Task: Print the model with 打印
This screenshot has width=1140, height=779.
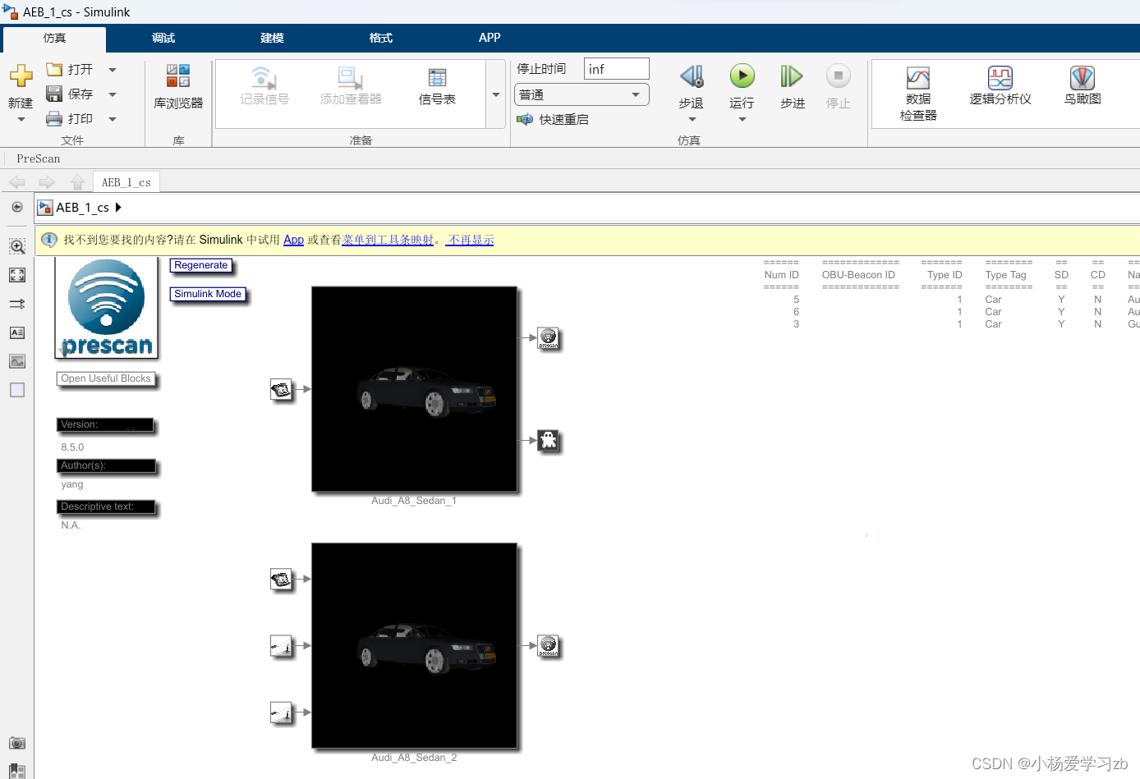Action: (x=71, y=119)
